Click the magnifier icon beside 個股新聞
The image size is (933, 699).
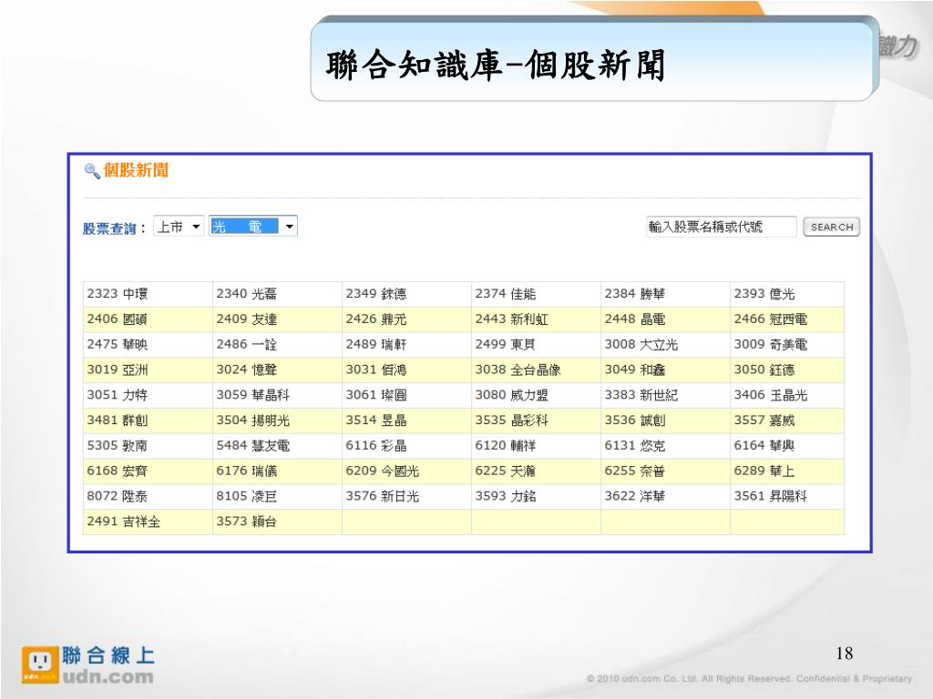coord(92,171)
